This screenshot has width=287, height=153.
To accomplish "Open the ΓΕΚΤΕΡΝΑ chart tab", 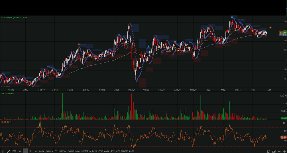I will [86, 151].
